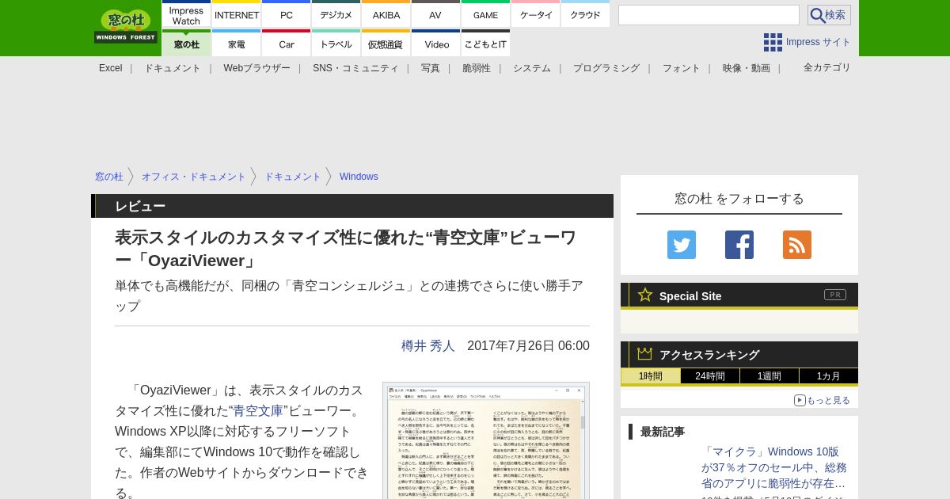This screenshot has width=950, height=499.
Task: Select the 24時間 ranking tab
Action: tap(710, 376)
